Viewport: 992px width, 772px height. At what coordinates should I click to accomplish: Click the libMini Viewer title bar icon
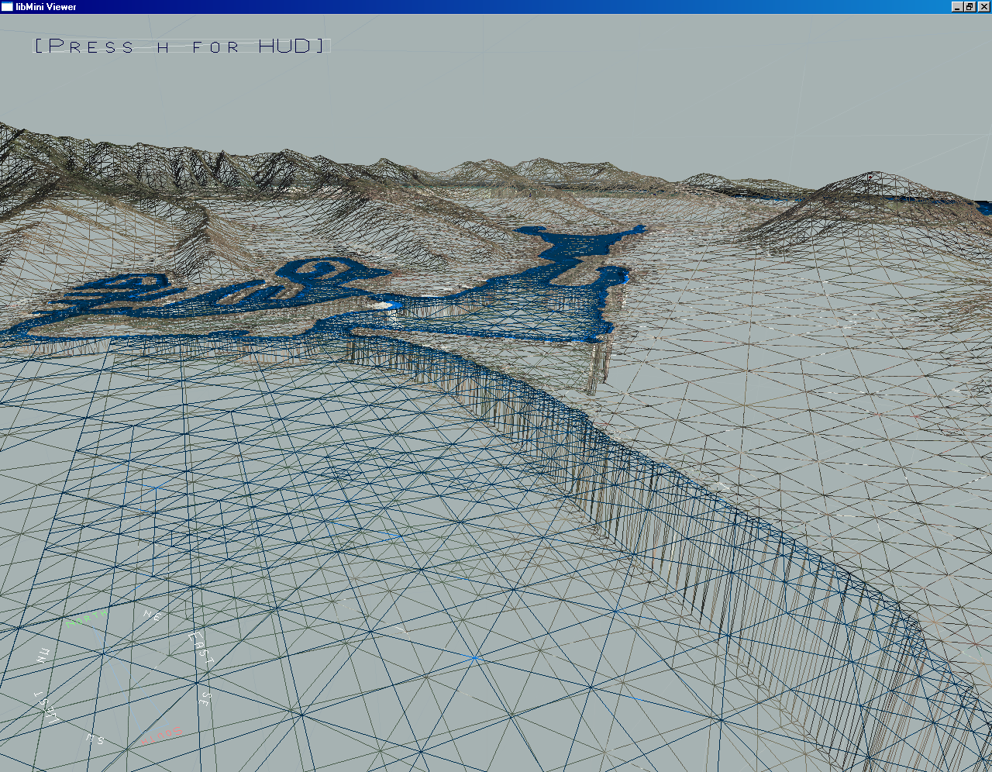point(7,6)
